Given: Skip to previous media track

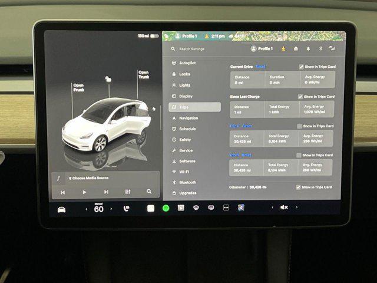Looking at the screenshot, I should [62, 192].
